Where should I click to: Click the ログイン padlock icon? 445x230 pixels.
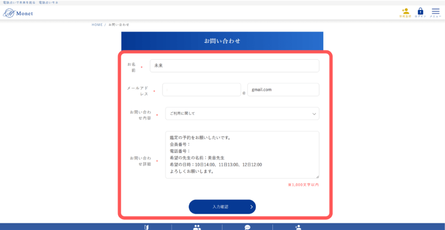[x=420, y=12]
